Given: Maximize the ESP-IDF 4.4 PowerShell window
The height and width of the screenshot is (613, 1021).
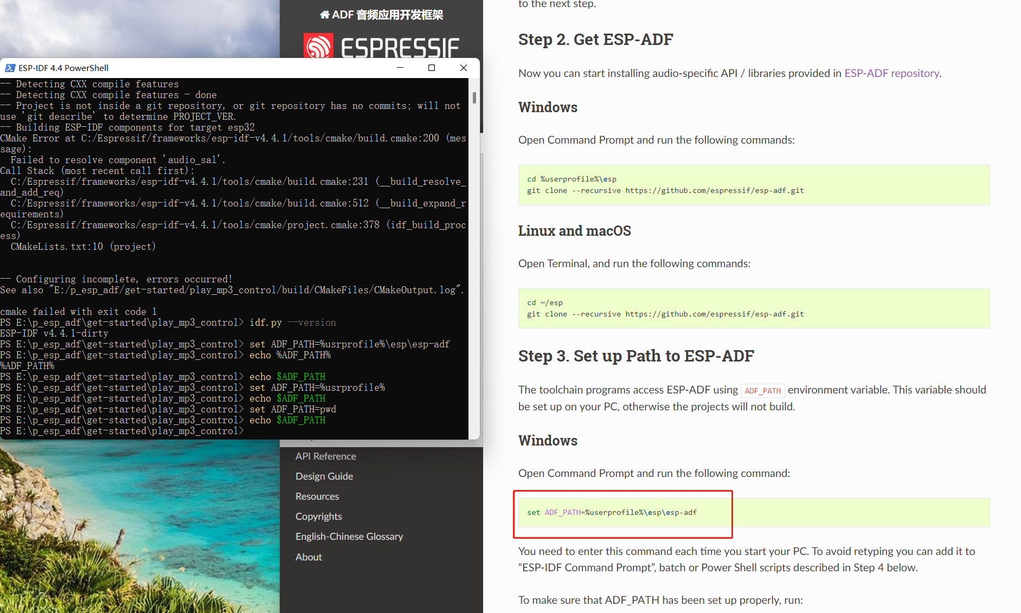Looking at the screenshot, I should click(432, 68).
